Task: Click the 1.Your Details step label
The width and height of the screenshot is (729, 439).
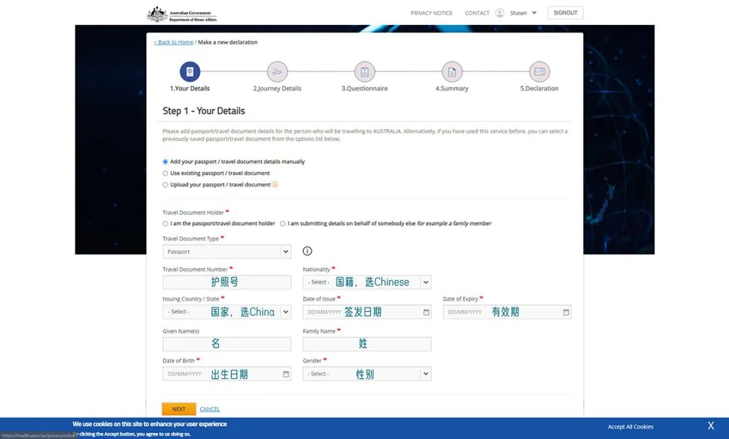Action: point(190,88)
